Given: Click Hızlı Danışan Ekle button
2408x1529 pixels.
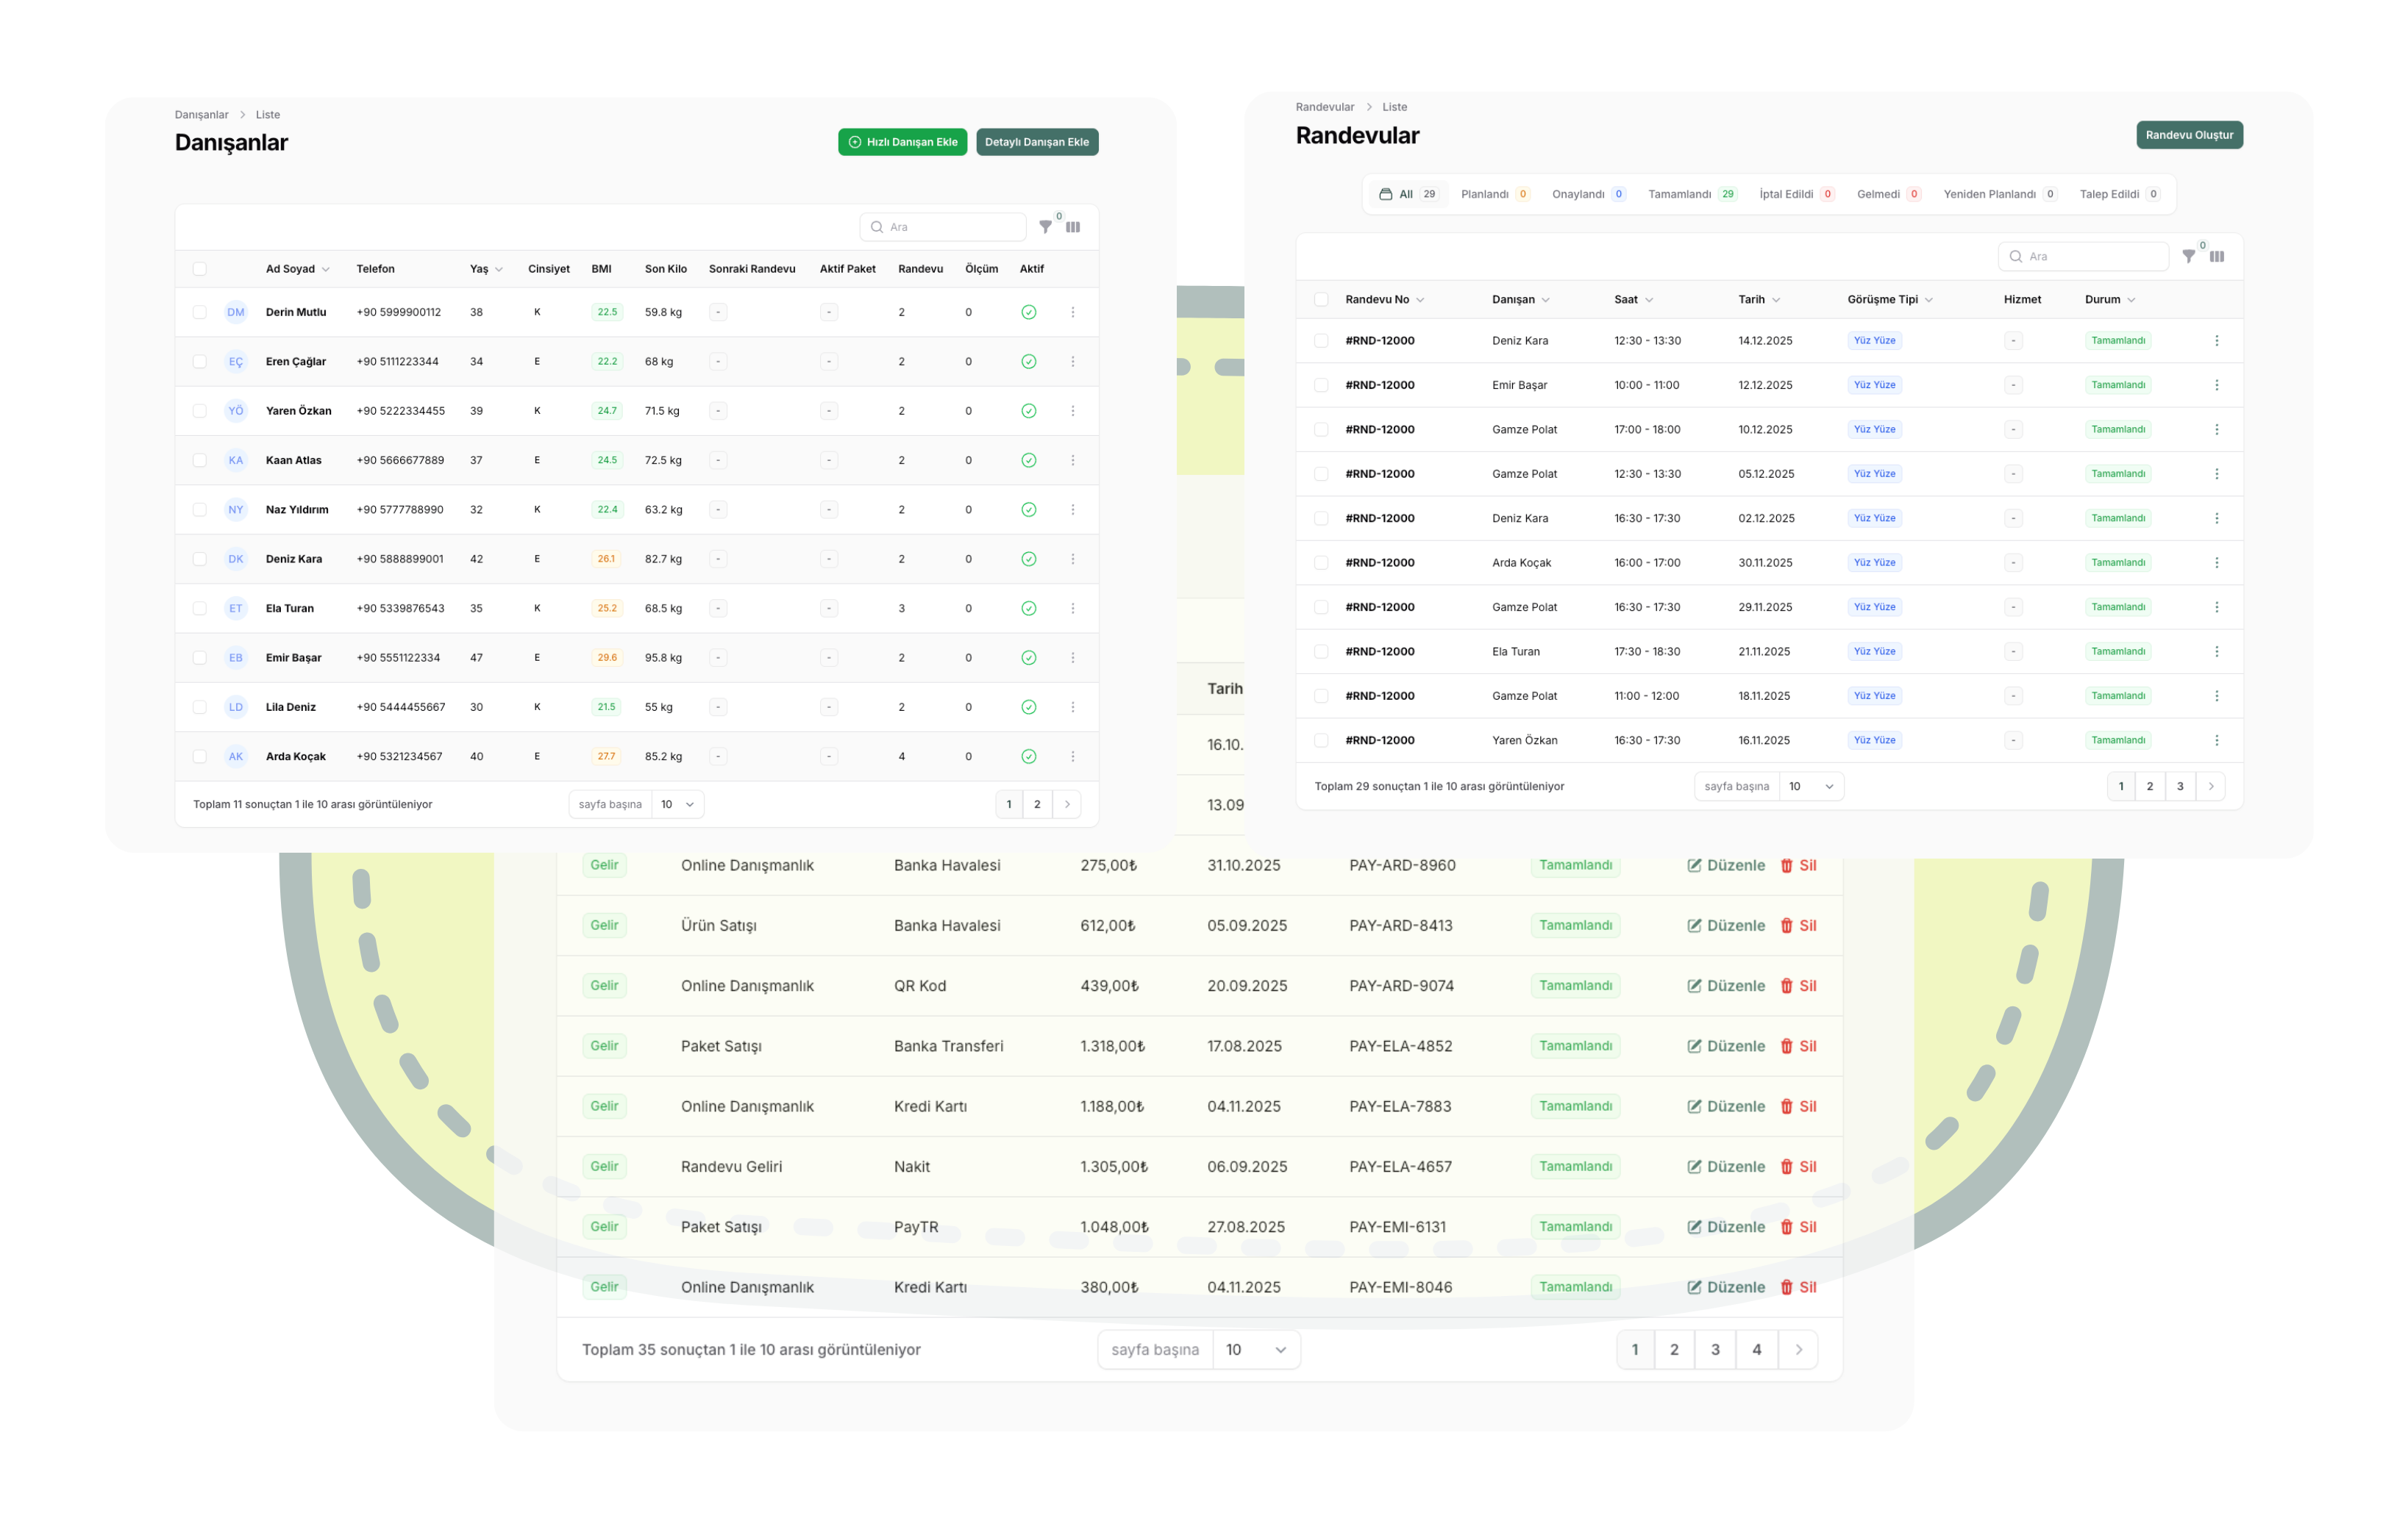Looking at the screenshot, I should (902, 142).
